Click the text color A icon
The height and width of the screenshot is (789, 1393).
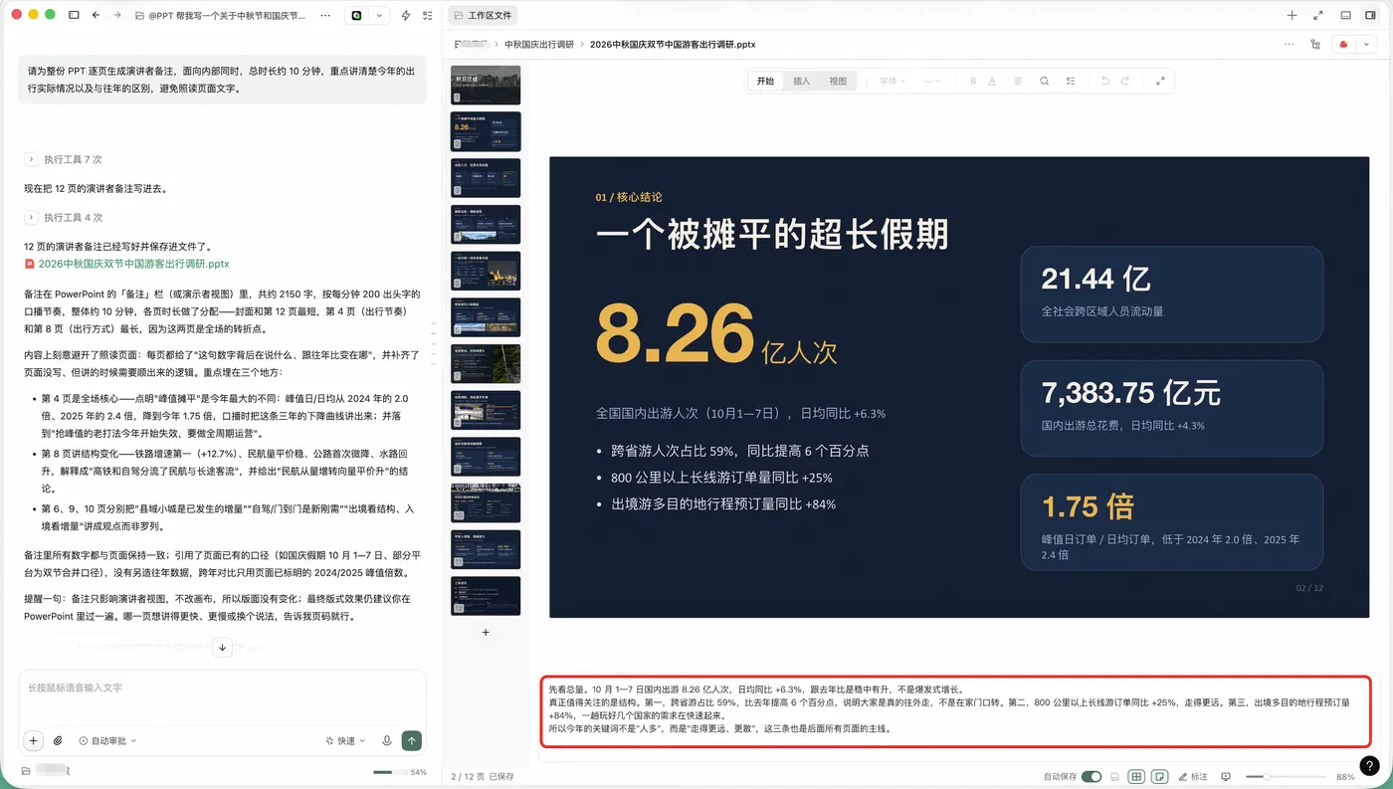coord(992,82)
